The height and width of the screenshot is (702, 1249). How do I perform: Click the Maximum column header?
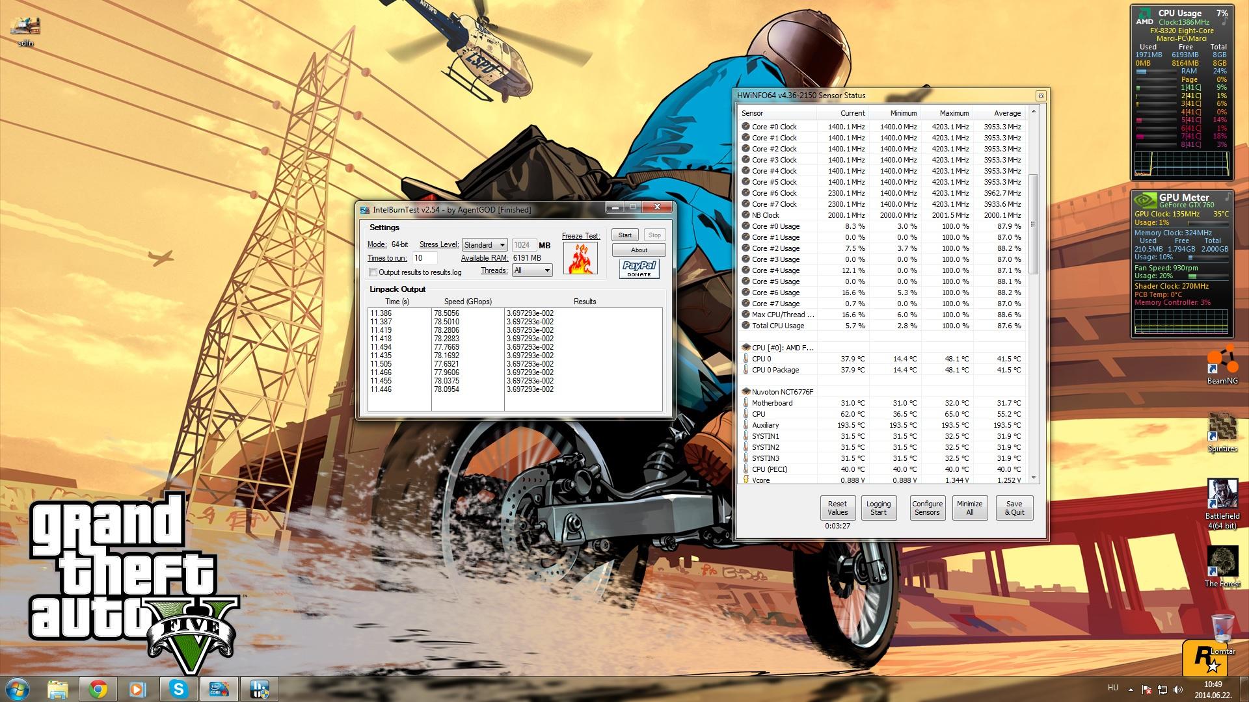pos(947,113)
